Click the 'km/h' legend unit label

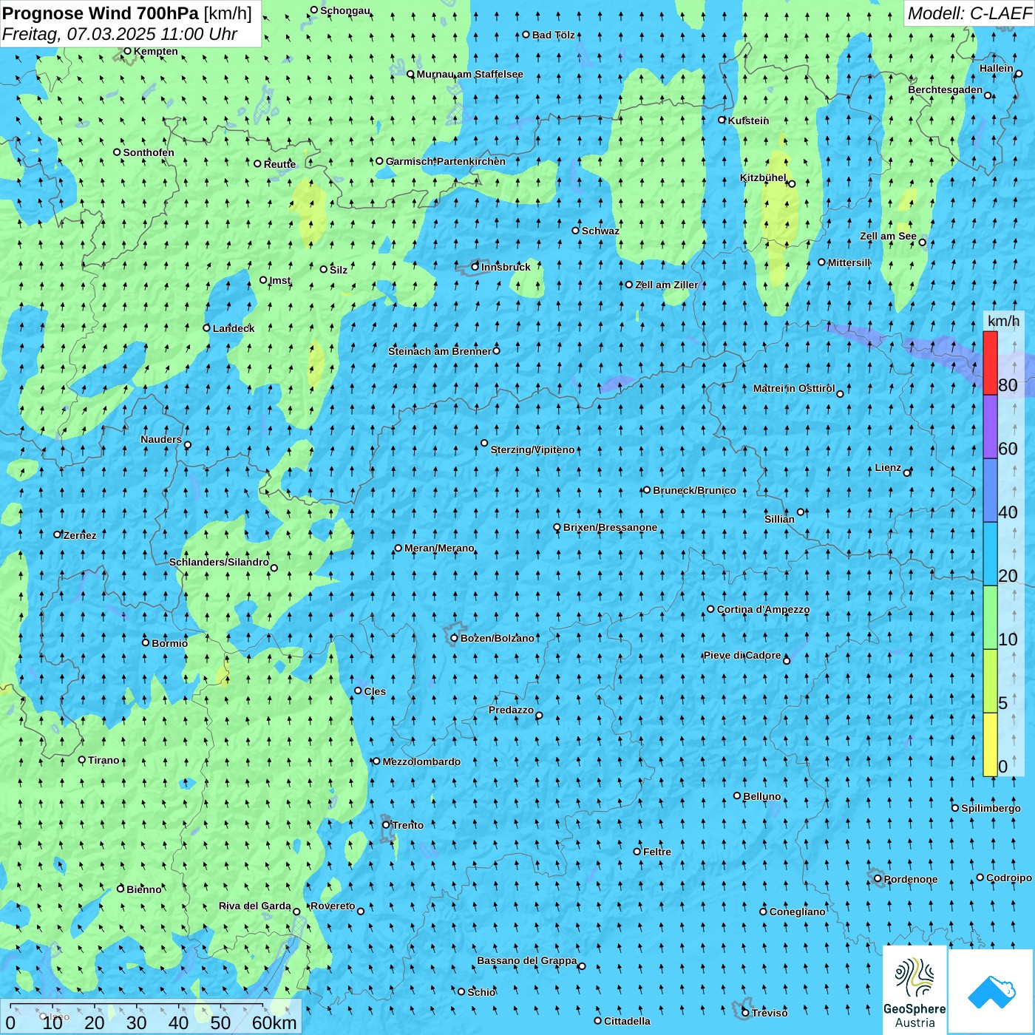point(1003,320)
